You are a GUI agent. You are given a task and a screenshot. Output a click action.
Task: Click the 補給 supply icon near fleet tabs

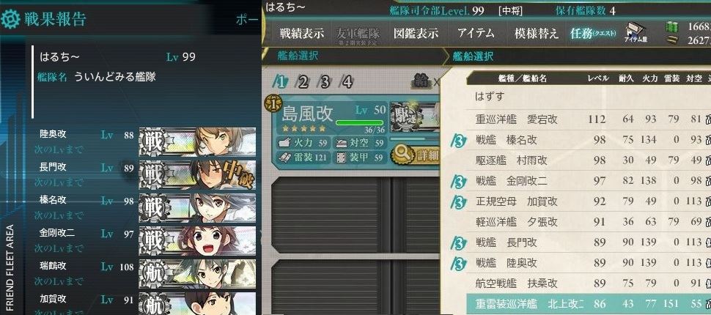(x=421, y=81)
